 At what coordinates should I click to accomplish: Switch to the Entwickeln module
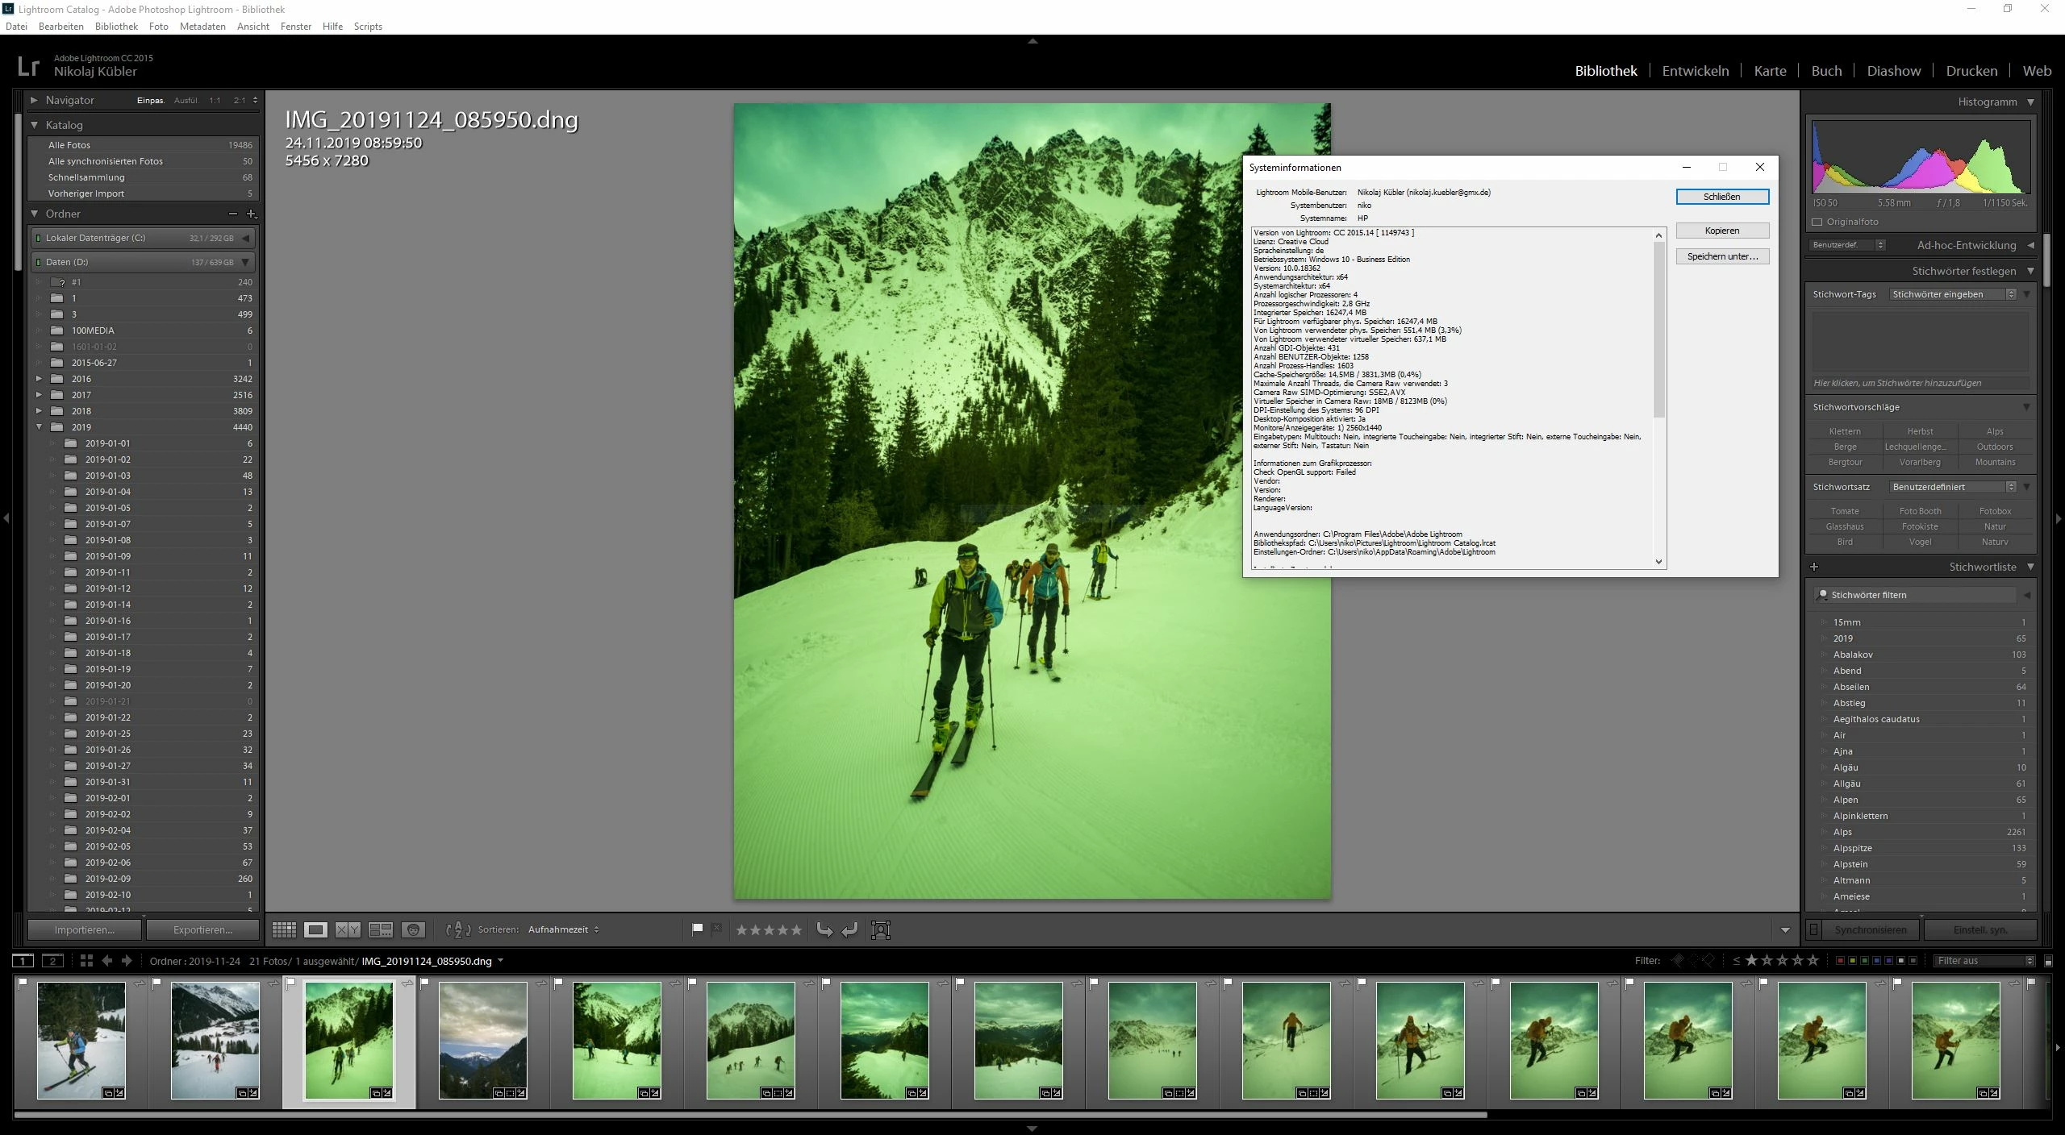(x=1695, y=71)
